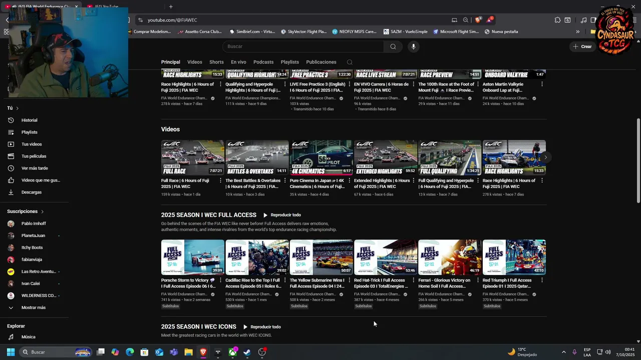Viewport: 641px width, 360px height.
Task: Activate voice search microphone
Action: tap(413, 46)
